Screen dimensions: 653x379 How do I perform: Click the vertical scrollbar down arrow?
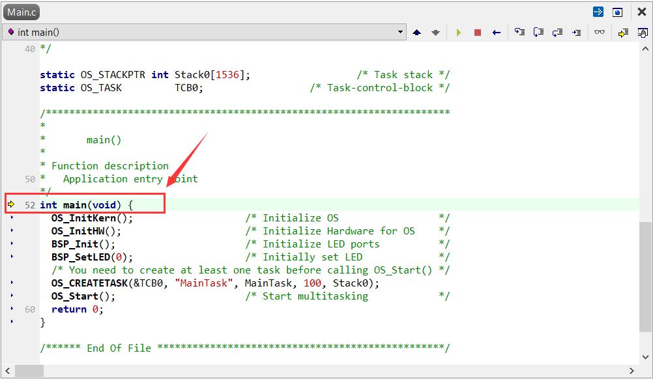[x=645, y=357]
